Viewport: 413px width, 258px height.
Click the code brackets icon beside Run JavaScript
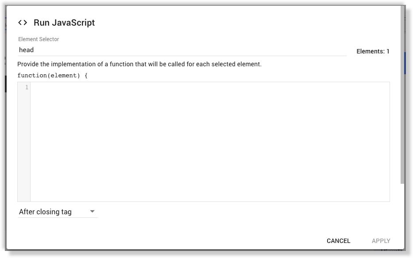23,23
